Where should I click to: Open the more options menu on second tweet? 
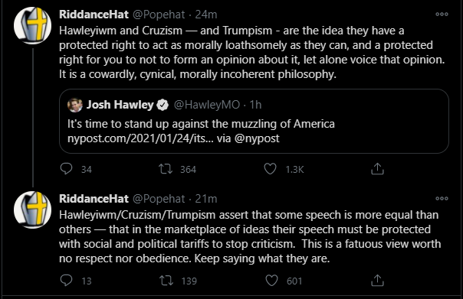tap(442, 199)
